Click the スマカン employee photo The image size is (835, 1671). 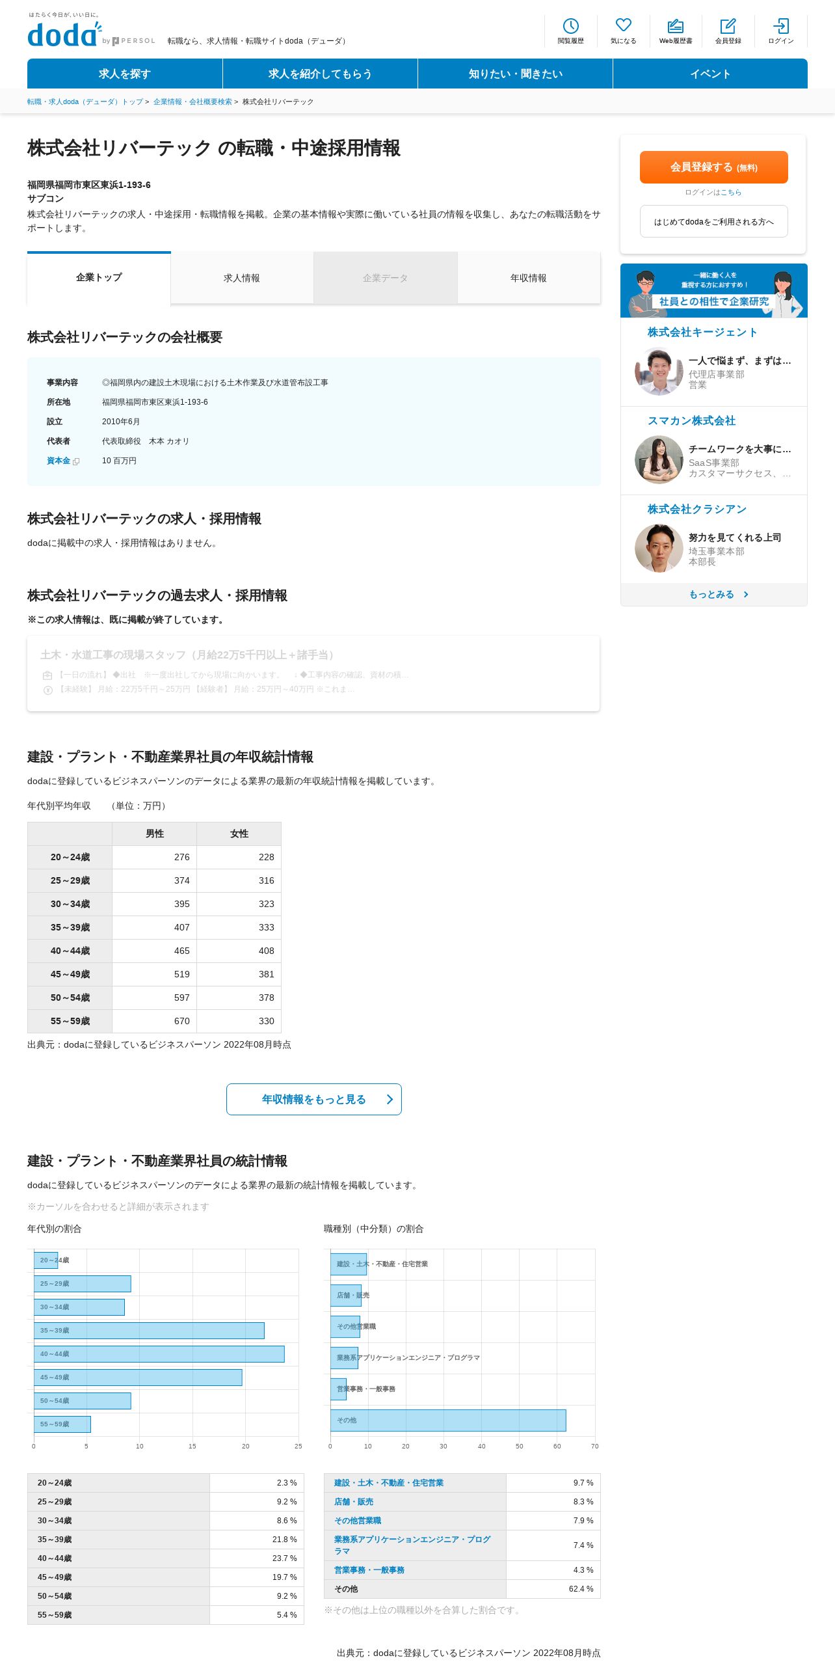pyautogui.click(x=659, y=459)
